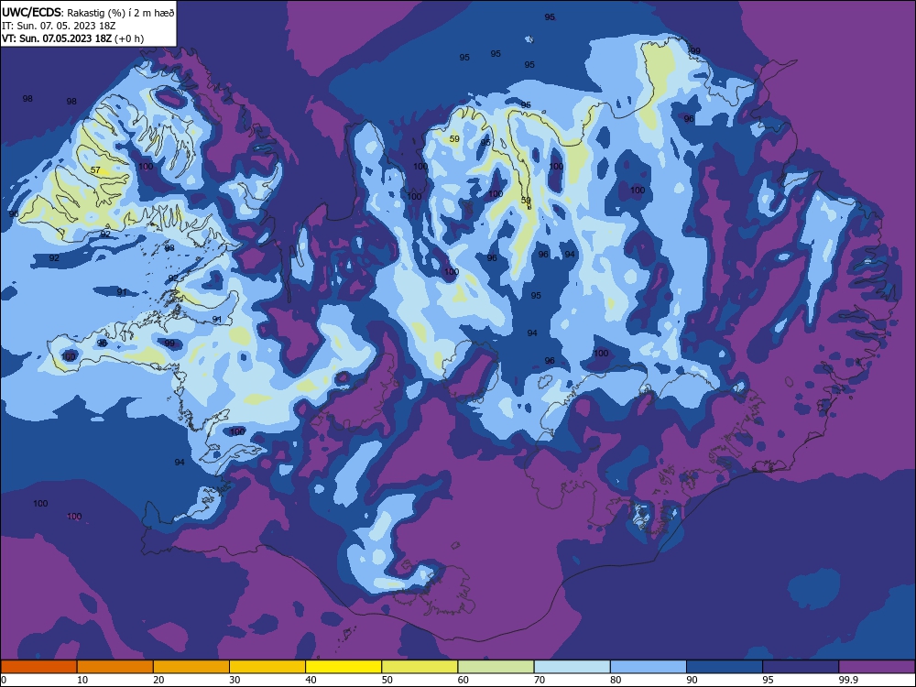Screen dimensions: 916x687
Task: Click the '99.9' legend scale label
Action: pos(848,680)
